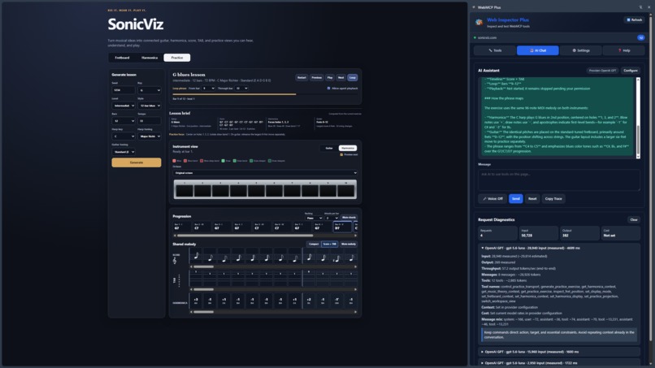Open the Harp key dropdown
This screenshot has height=368, width=655.
[x=124, y=136]
